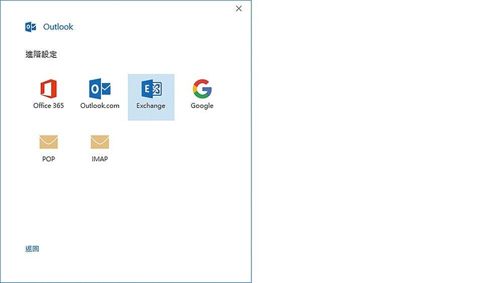The width and height of the screenshot is (503, 283).
Task: Click the 進階設定 heading text
Action: coord(41,54)
